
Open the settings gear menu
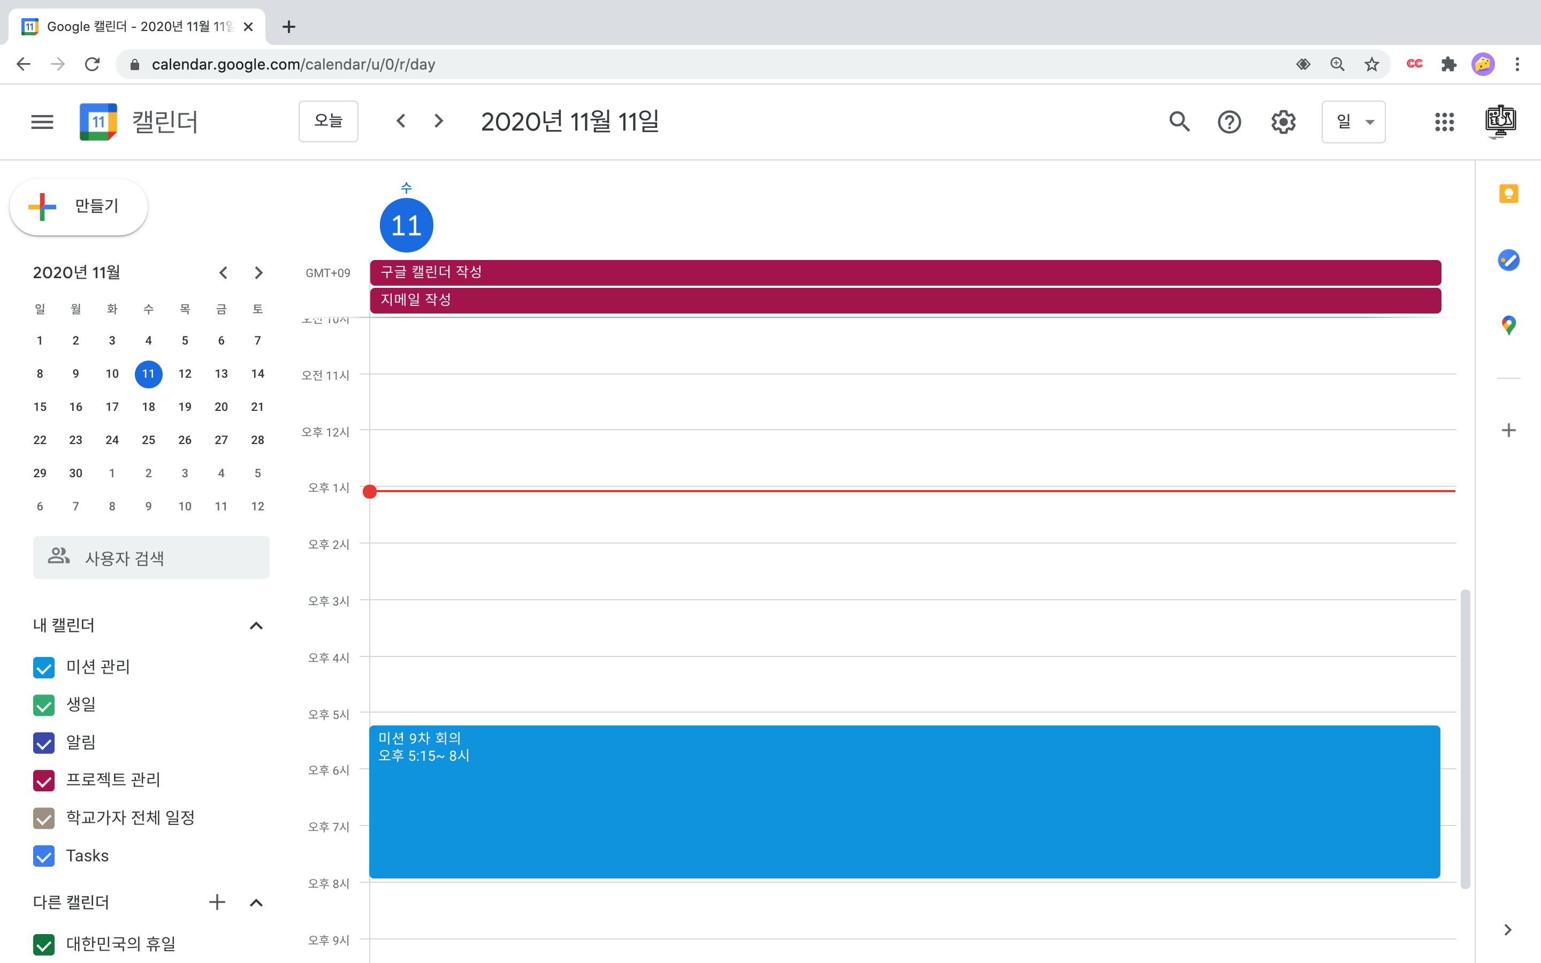pyautogui.click(x=1283, y=121)
